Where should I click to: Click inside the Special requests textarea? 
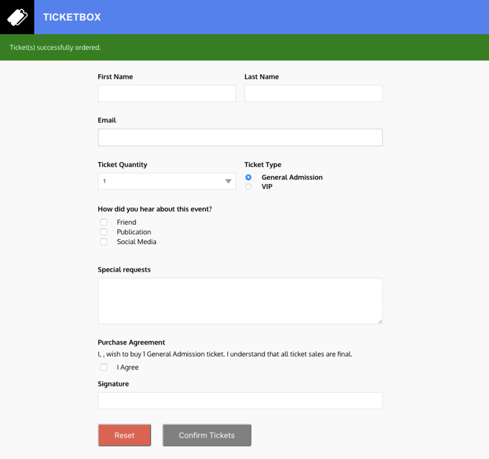pos(240,301)
